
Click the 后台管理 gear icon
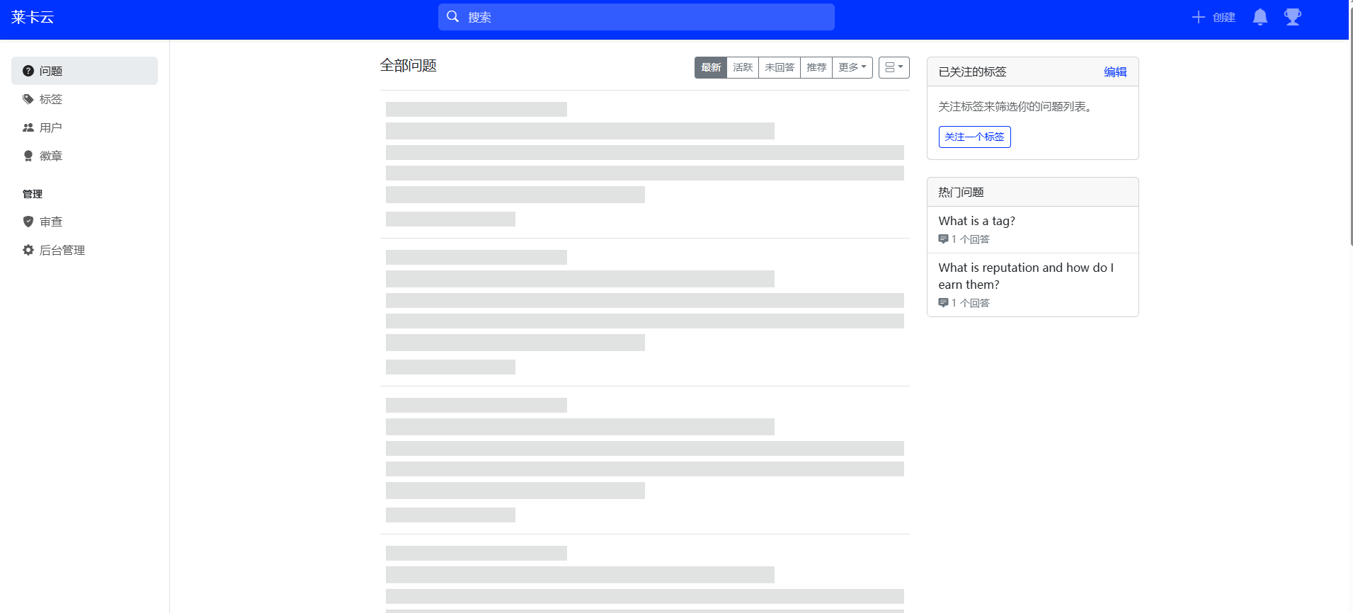tap(28, 250)
